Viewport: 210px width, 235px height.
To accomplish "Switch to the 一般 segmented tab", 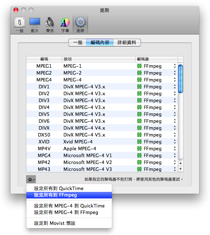I will click(x=77, y=43).
